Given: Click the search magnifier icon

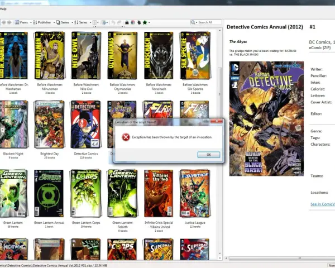Looking at the screenshot, I should tap(193, 22).
